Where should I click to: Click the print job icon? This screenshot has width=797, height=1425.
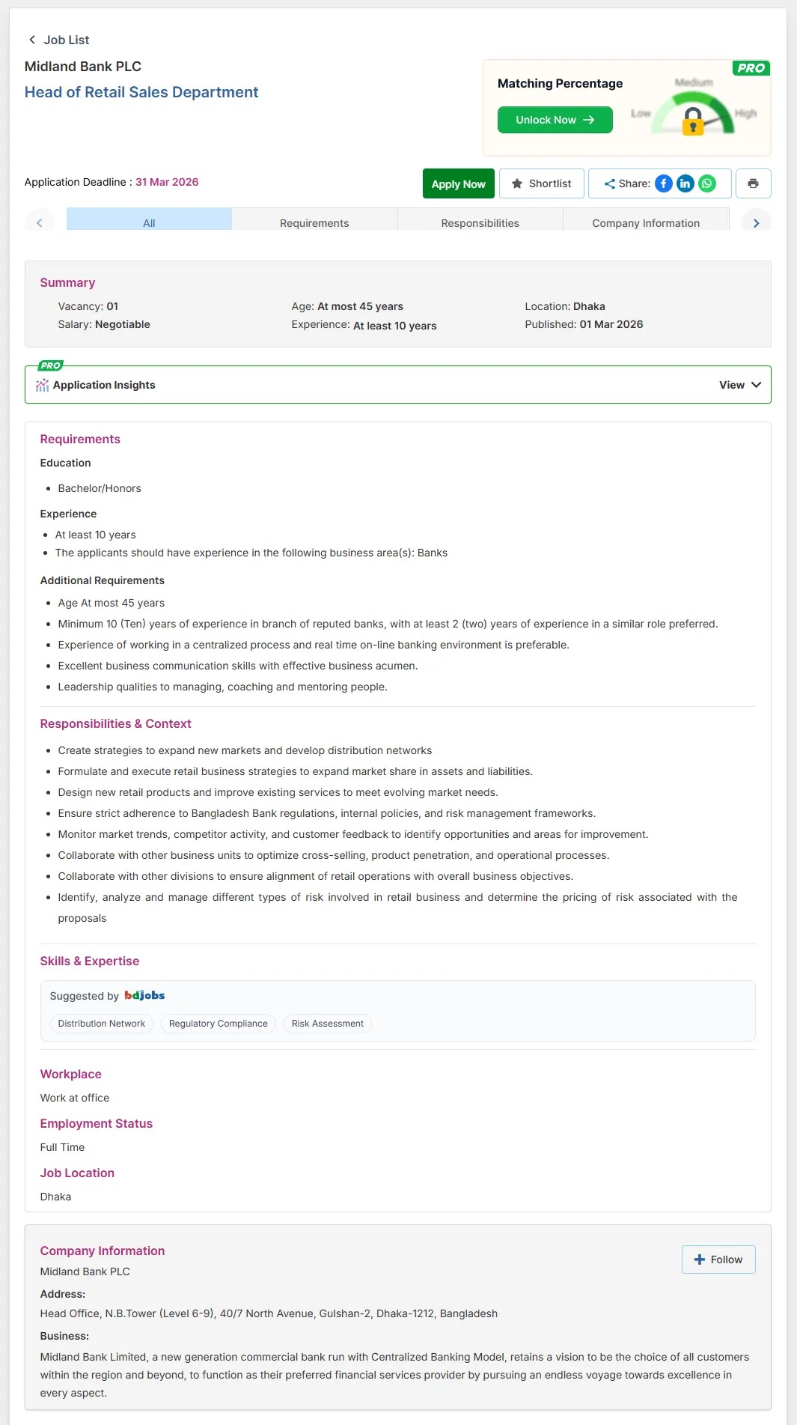point(753,183)
